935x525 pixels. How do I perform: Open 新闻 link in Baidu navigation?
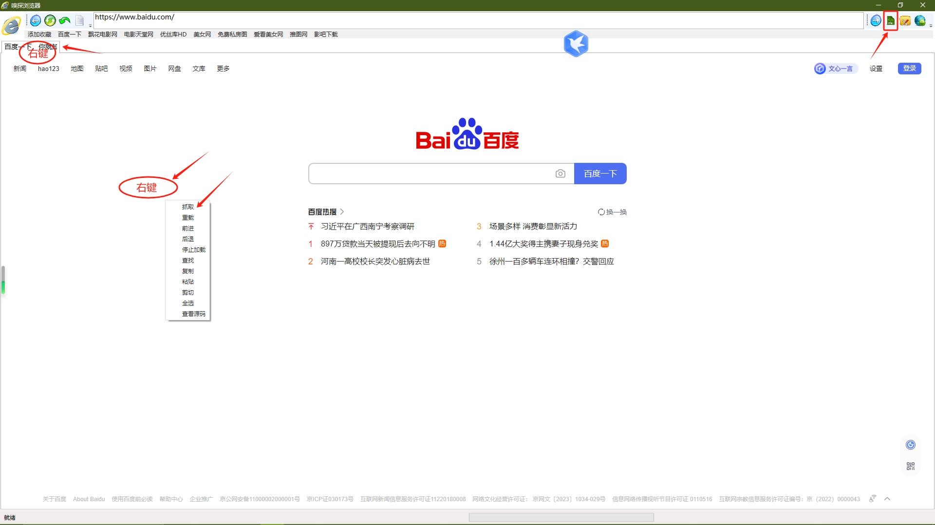[20, 69]
